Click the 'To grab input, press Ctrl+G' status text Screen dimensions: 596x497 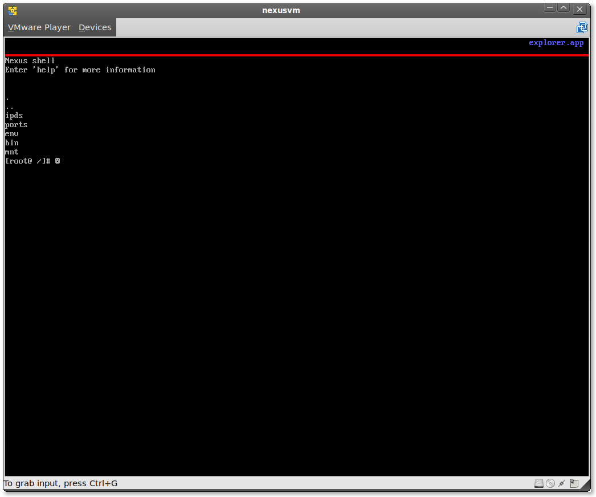(61, 483)
